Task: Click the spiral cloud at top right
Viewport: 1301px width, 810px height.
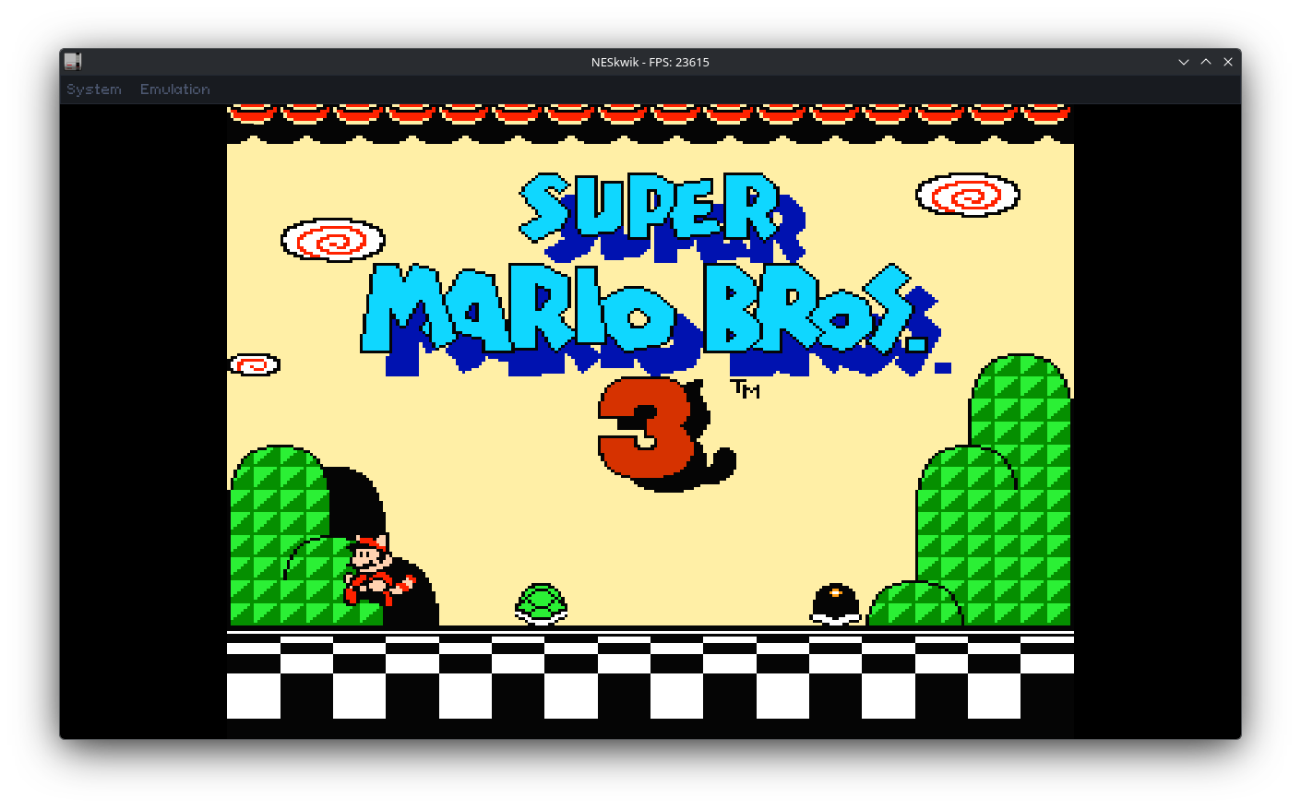Action: (968, 195)
